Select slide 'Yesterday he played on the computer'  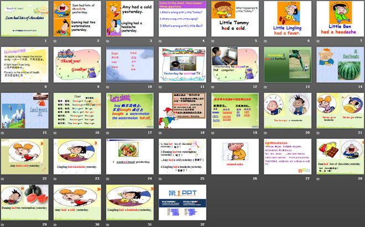(x=235, y=65)
